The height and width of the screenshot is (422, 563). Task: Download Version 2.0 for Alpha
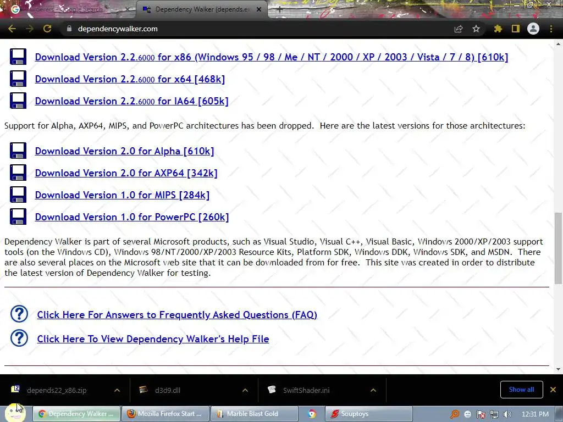[x=125, y=151]
